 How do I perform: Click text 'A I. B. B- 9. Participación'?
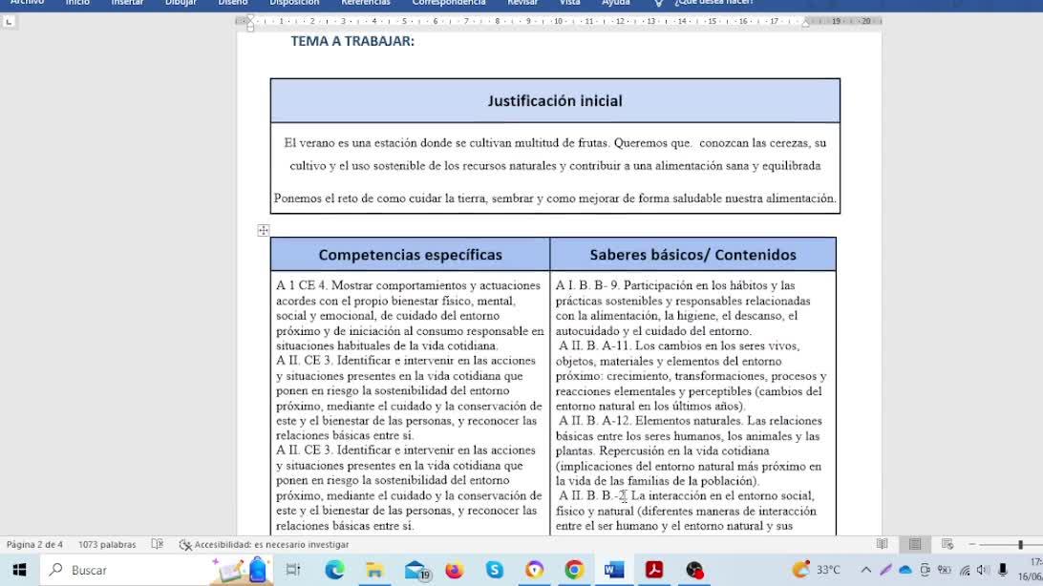[x=624, y=285]
